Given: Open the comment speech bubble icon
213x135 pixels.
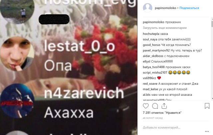Looking at the screenshot, I should (x=155, y=106).
